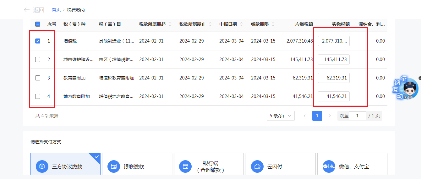The image size is (421, 179).
Task: Tick the 地方教育附加 row 4 checkbox
Action: [x=38, y=96]
